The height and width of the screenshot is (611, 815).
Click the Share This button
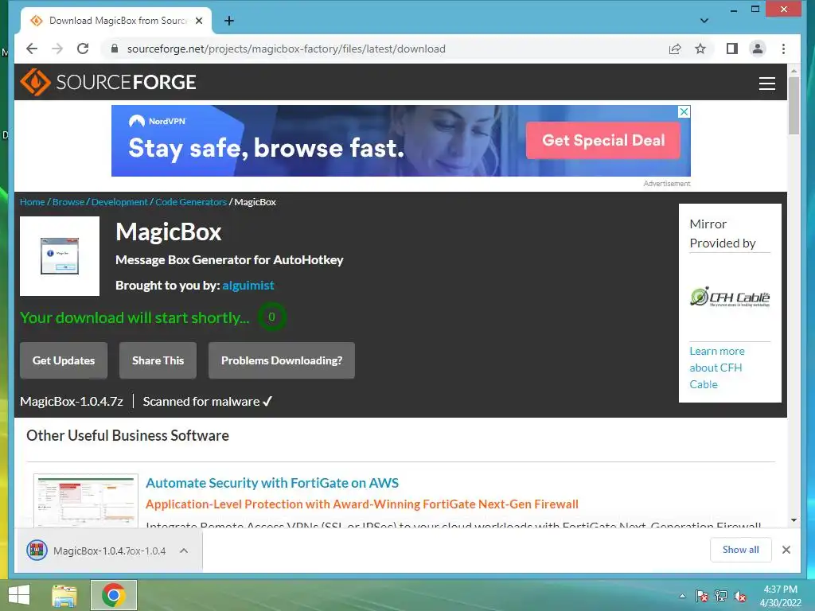(x=158, y=360)
